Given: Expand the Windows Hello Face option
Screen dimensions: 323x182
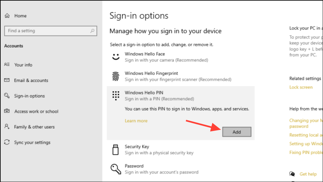Looking at the screenshot, I should click(x=181, y=57).
